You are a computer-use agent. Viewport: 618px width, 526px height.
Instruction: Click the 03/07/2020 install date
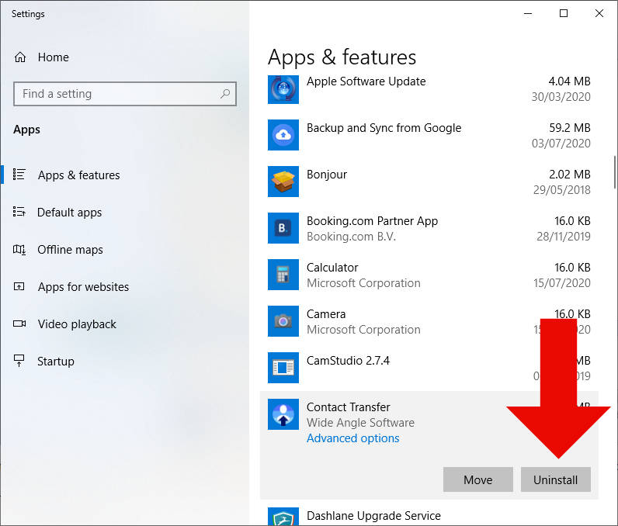(561, 144)
